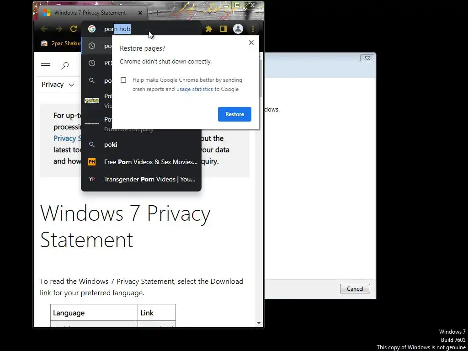Enable sending crash reports checkbox

click(x=123, y=80)
